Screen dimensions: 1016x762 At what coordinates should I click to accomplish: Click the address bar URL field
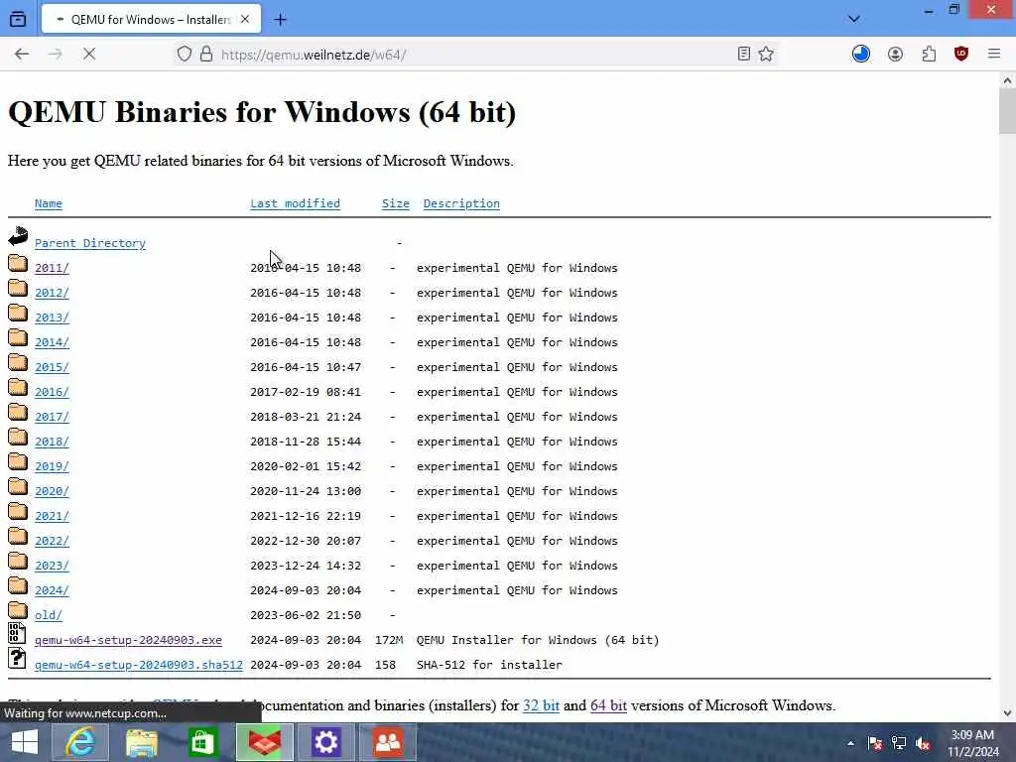[473, 55]
